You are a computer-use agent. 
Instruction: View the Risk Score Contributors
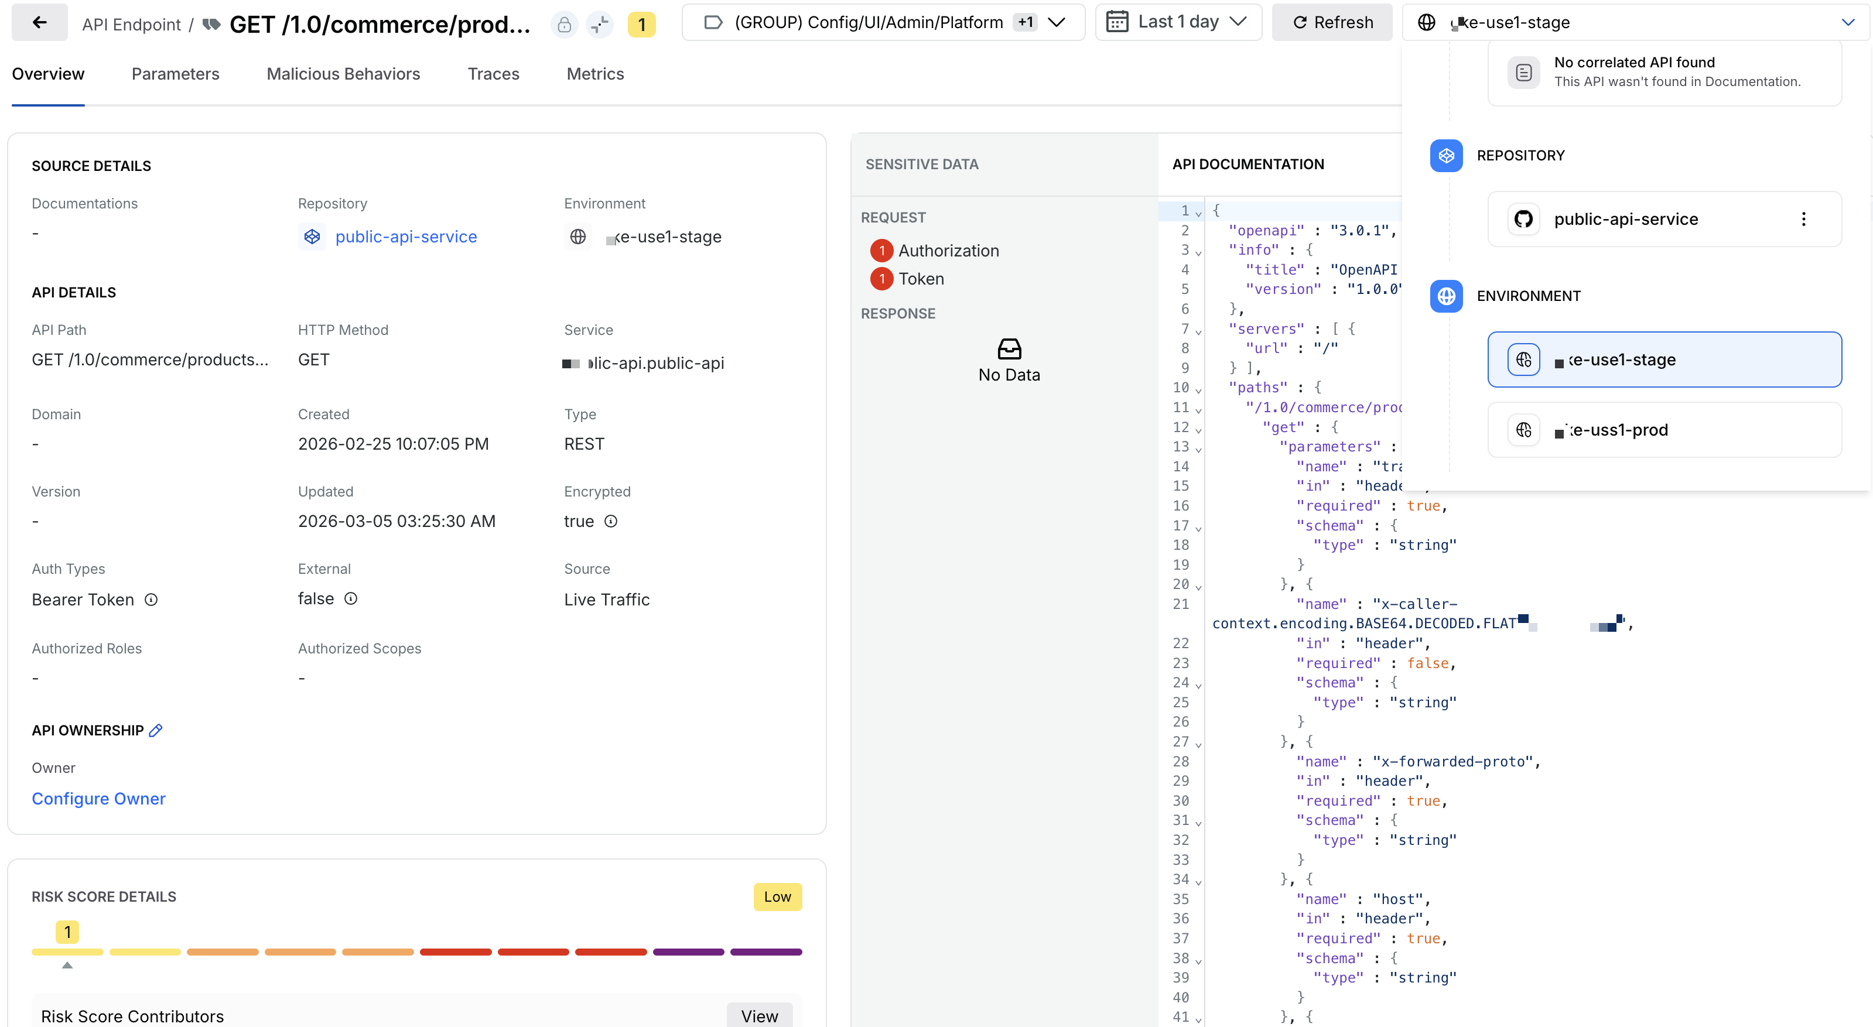759,1015
